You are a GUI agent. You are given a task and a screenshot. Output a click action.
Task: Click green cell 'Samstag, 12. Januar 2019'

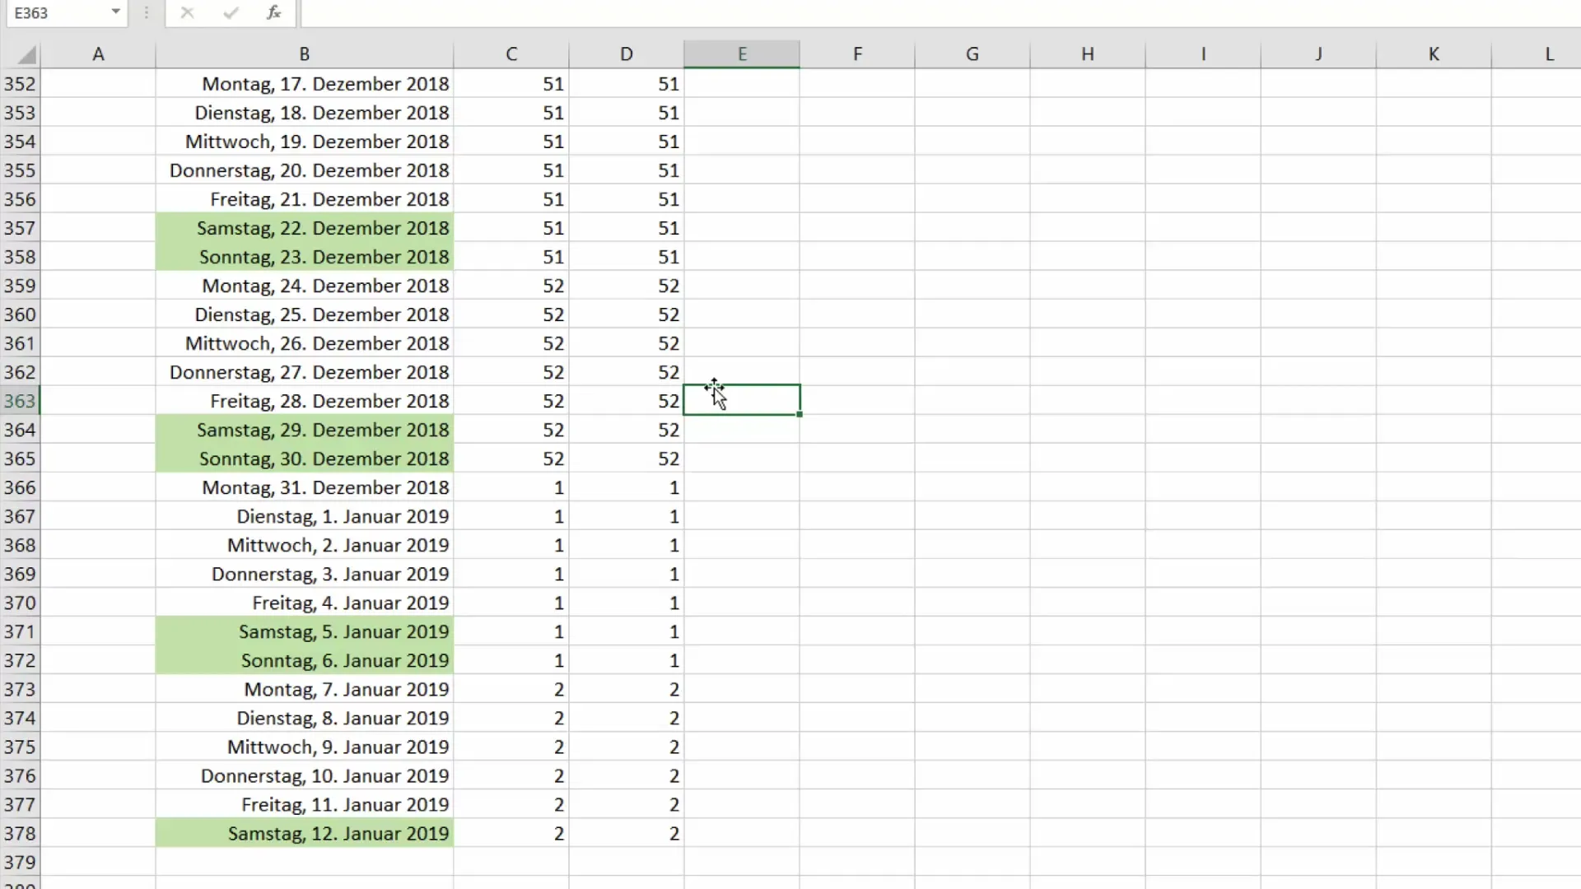pyautogui.click(x=305, y=833)
